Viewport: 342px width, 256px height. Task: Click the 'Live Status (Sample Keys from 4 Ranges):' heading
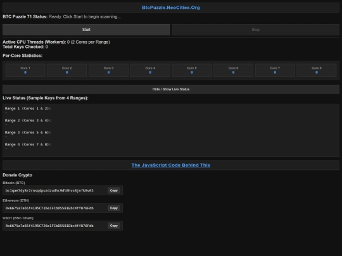click(x=46, y=98)
